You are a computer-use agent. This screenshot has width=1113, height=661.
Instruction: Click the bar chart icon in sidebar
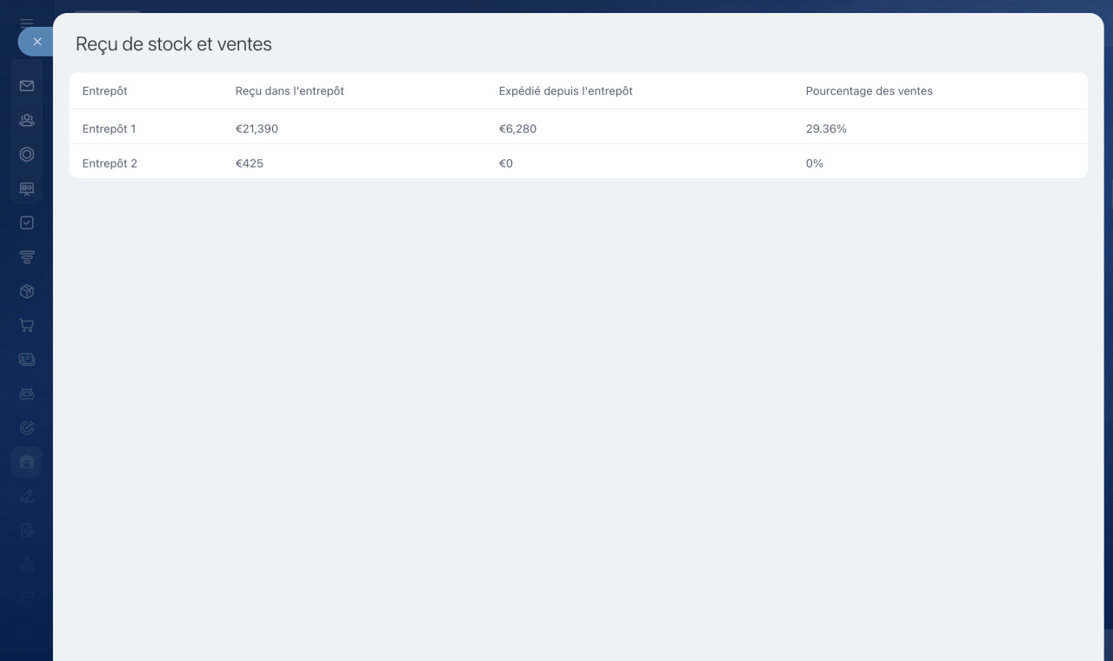pyautogui.click(x=27, y=565)
